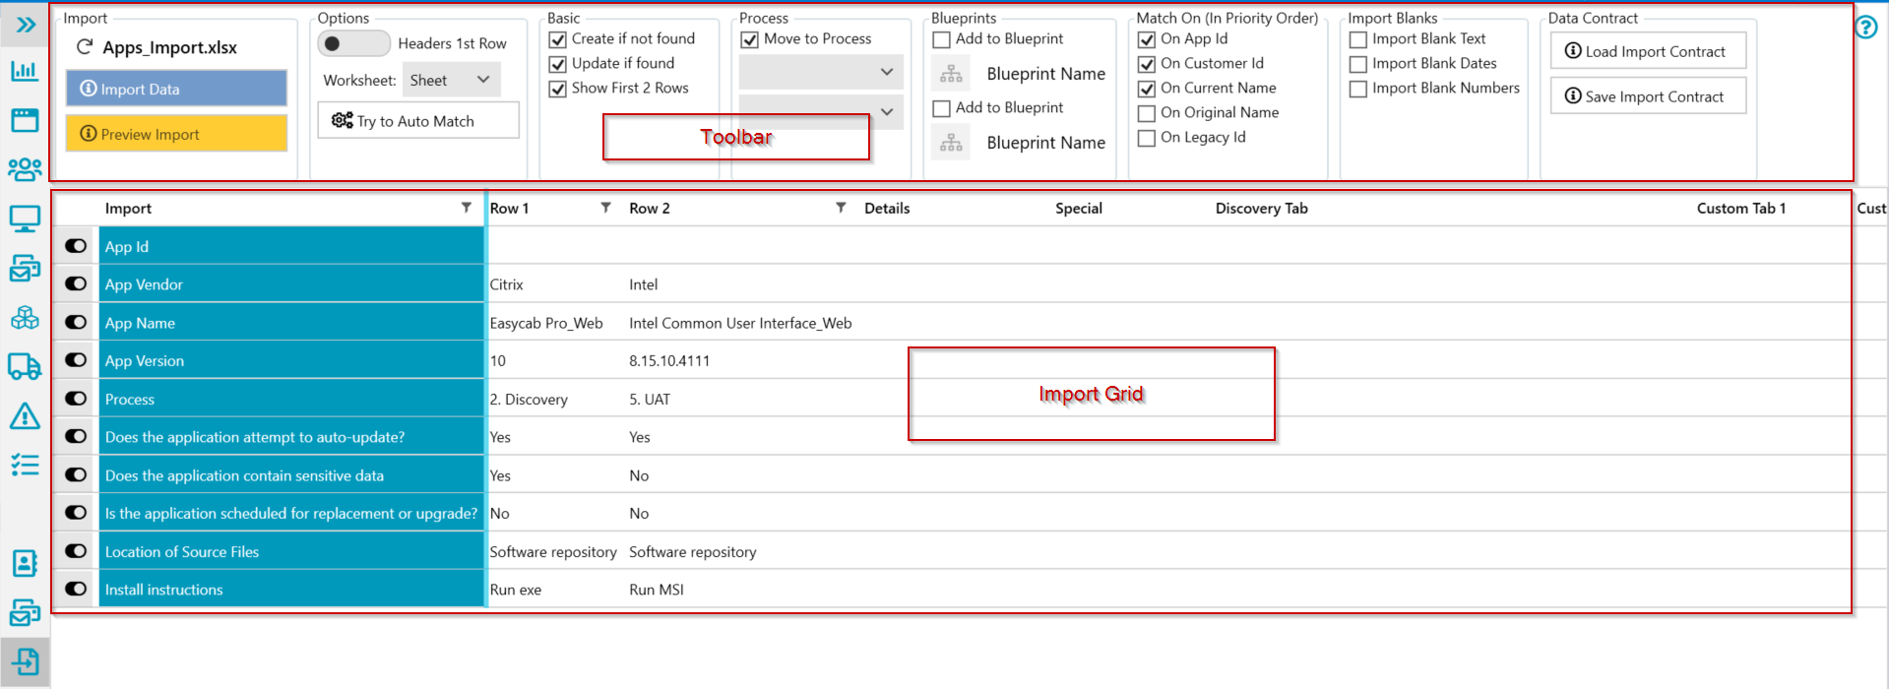Image resolution: width=1889 pixels, height=689 pixels.
Task: Uncheck Create if not found
Action: pos(558,39)
